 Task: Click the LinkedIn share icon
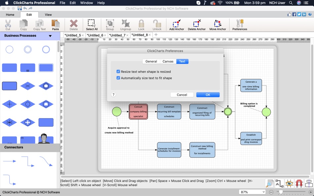304,15
